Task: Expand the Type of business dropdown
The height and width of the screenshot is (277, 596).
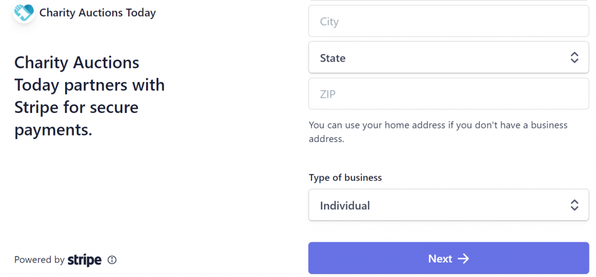Action: point(449,205)
